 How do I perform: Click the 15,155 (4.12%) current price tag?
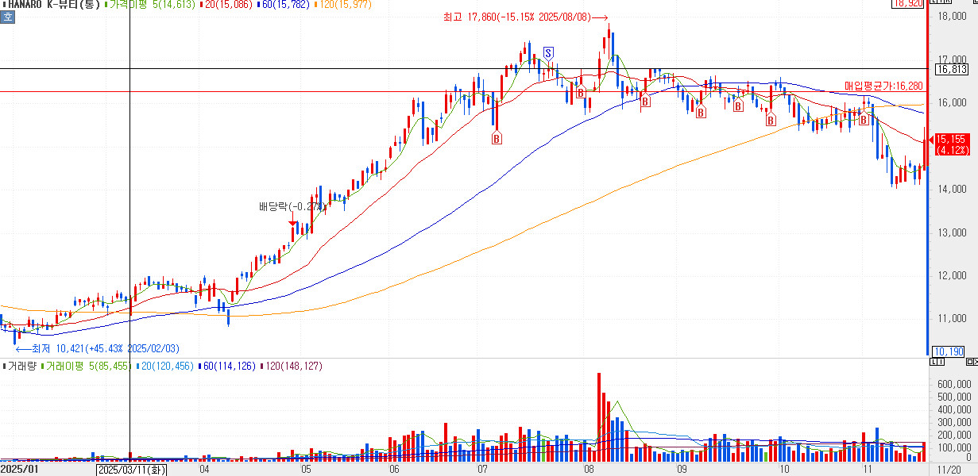click(952, 144)
